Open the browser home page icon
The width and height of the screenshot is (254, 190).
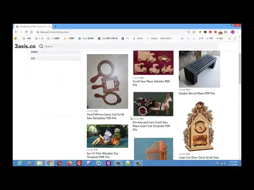[x=31, y=32]
